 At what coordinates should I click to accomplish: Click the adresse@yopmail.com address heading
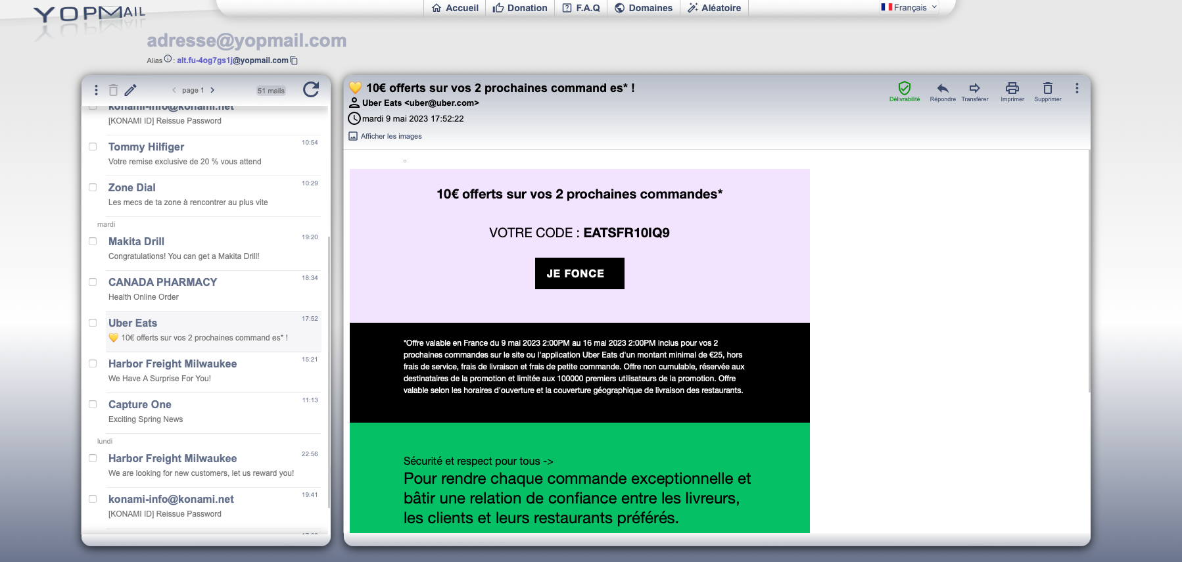tap(247, 41)
